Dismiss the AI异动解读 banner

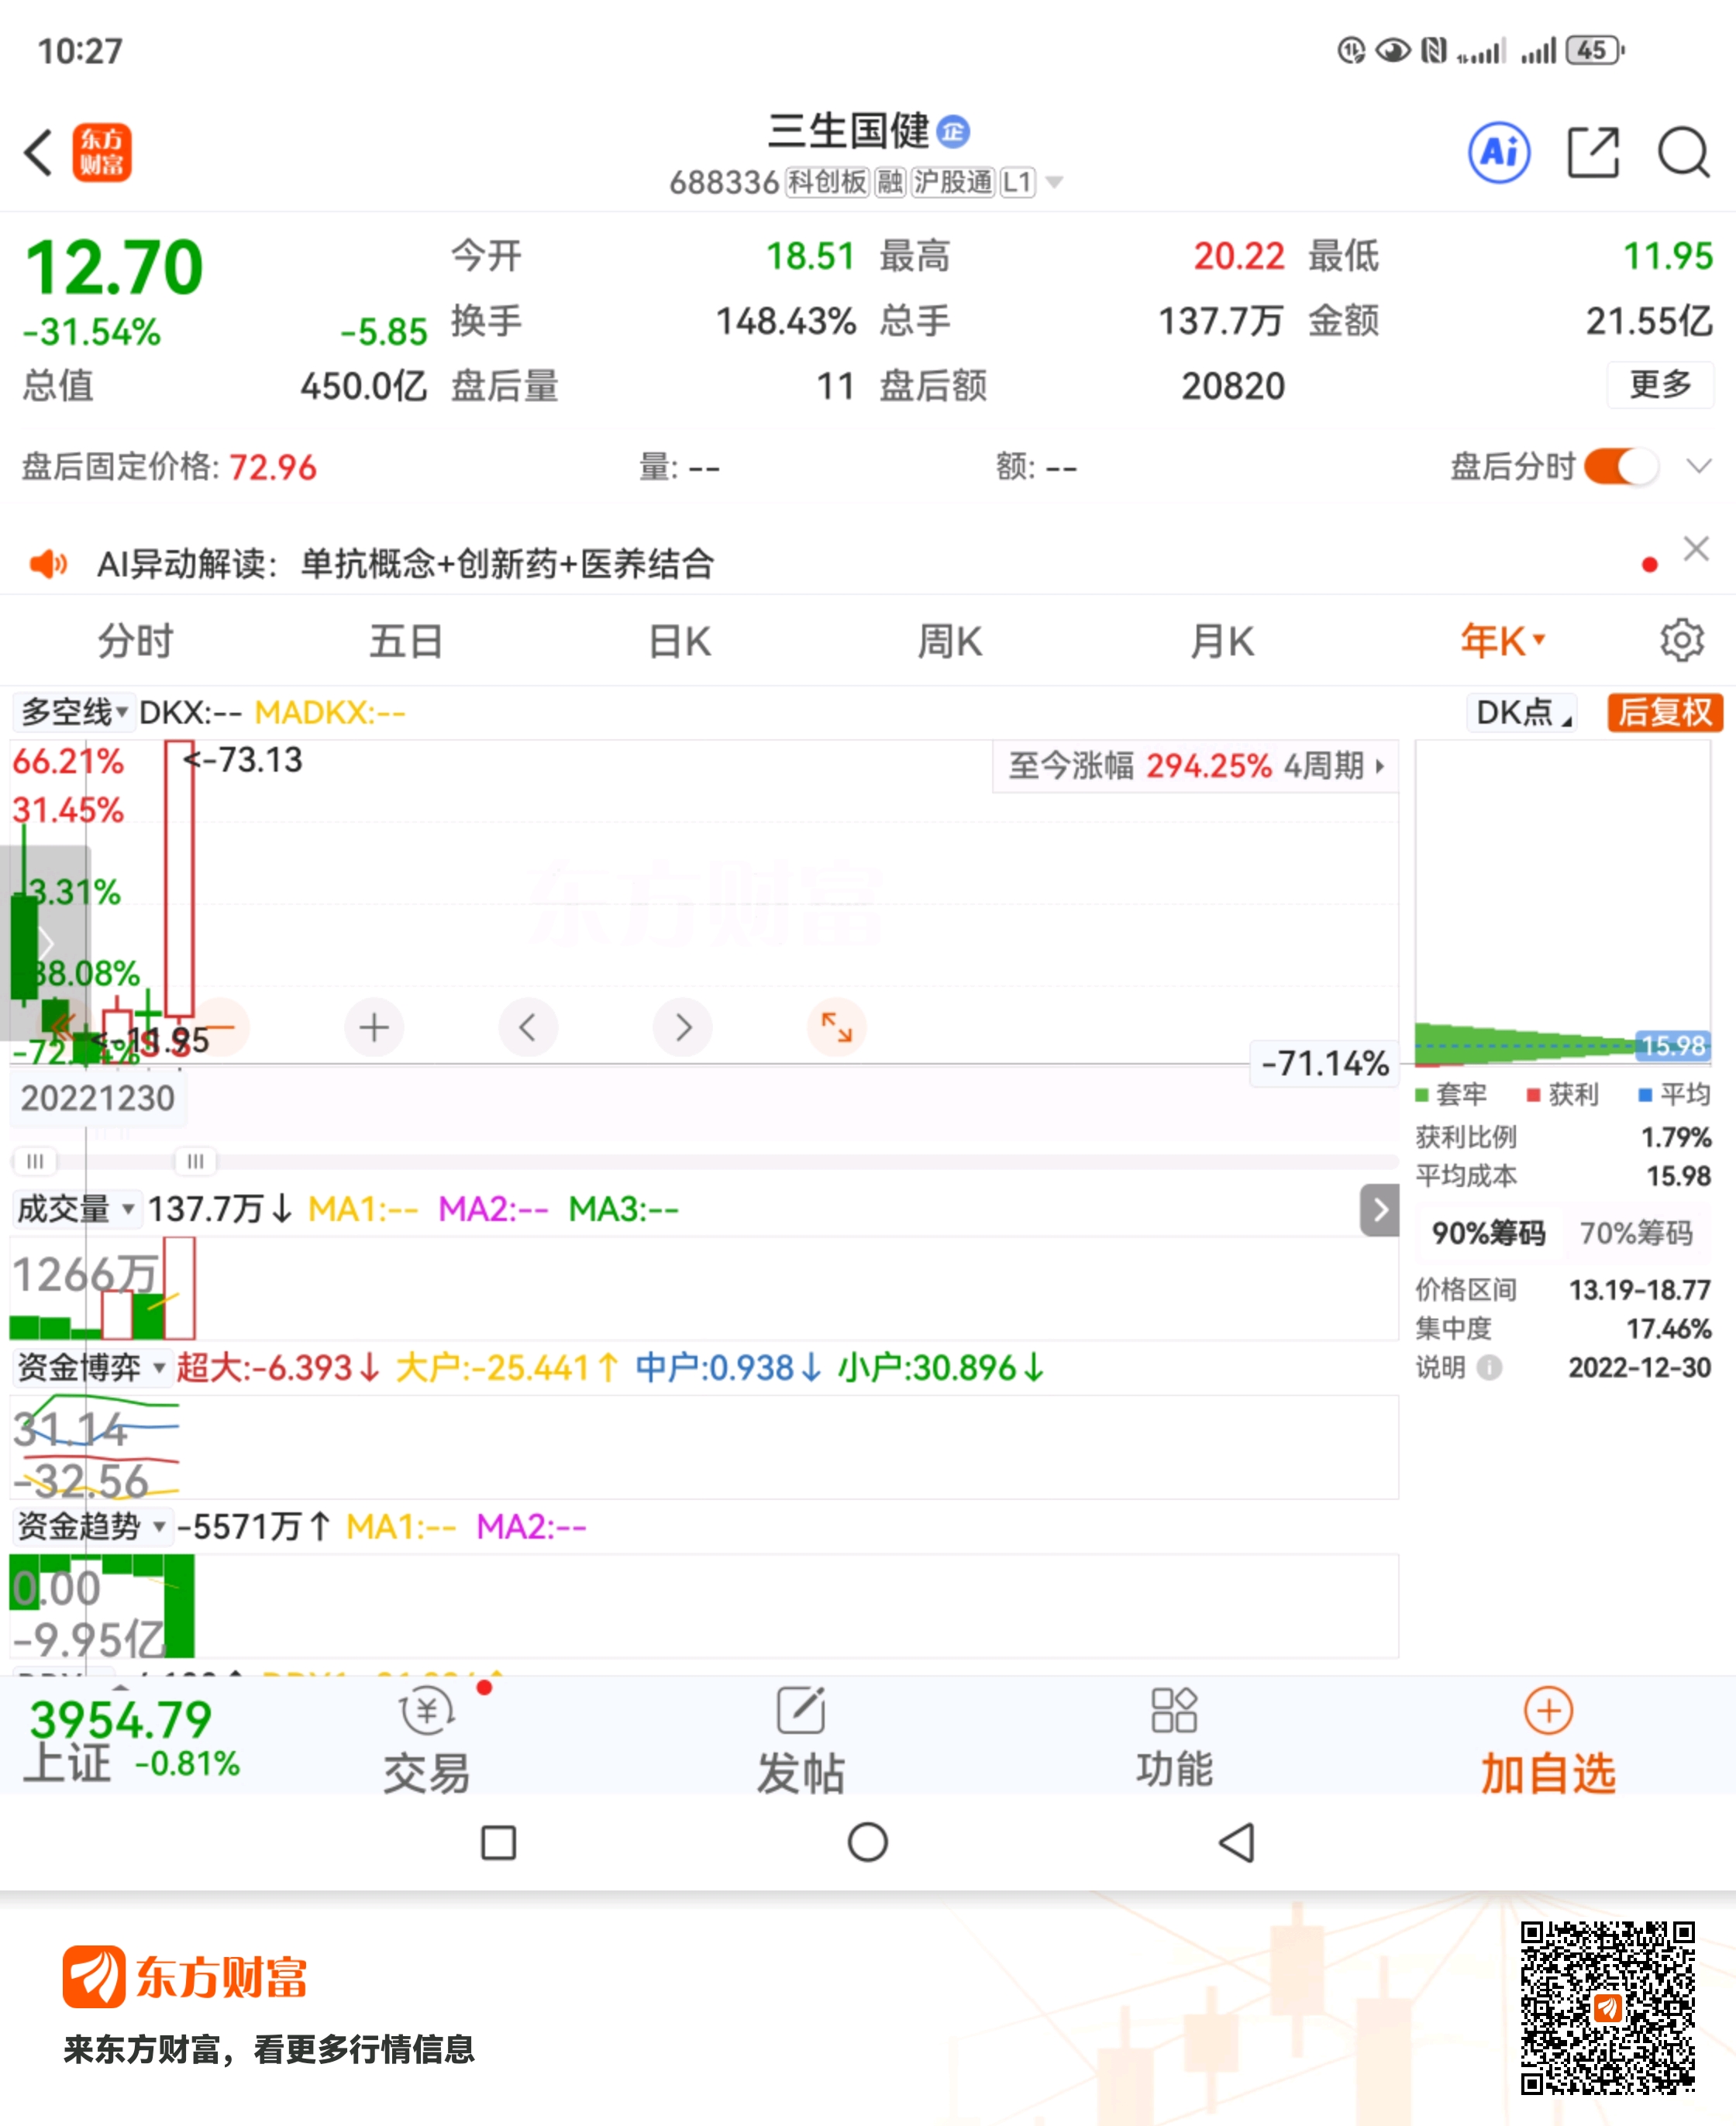tap(1696, 549)
